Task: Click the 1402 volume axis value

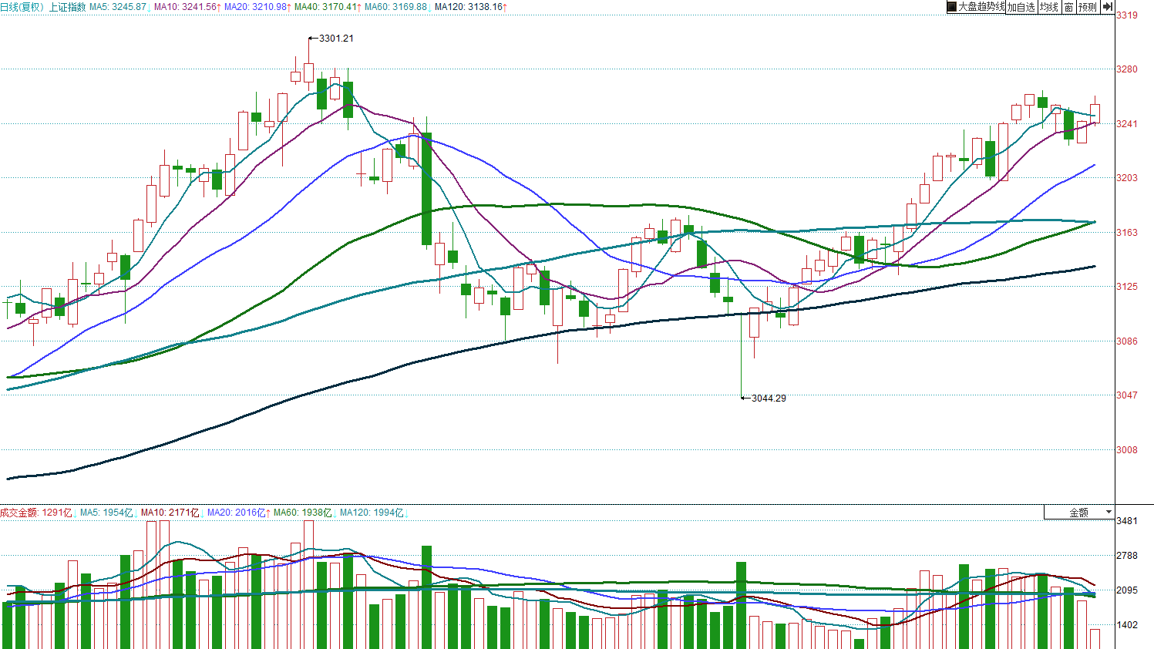Action: [x=1127, y=625]
